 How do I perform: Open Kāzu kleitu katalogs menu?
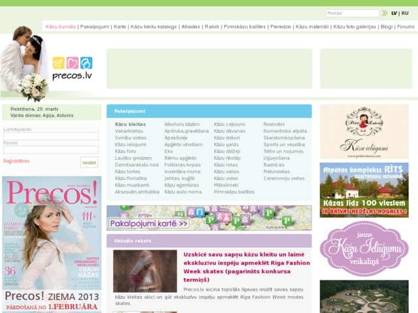[x=153, y=27]
